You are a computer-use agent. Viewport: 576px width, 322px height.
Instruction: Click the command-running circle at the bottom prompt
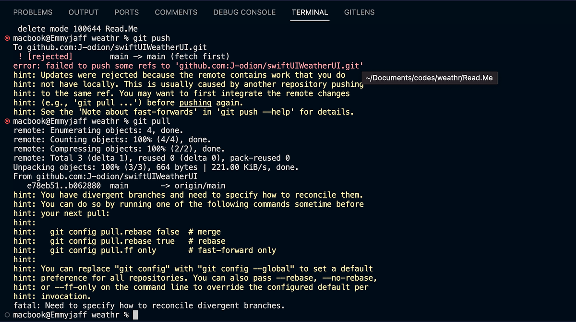[x=7, y=315]
